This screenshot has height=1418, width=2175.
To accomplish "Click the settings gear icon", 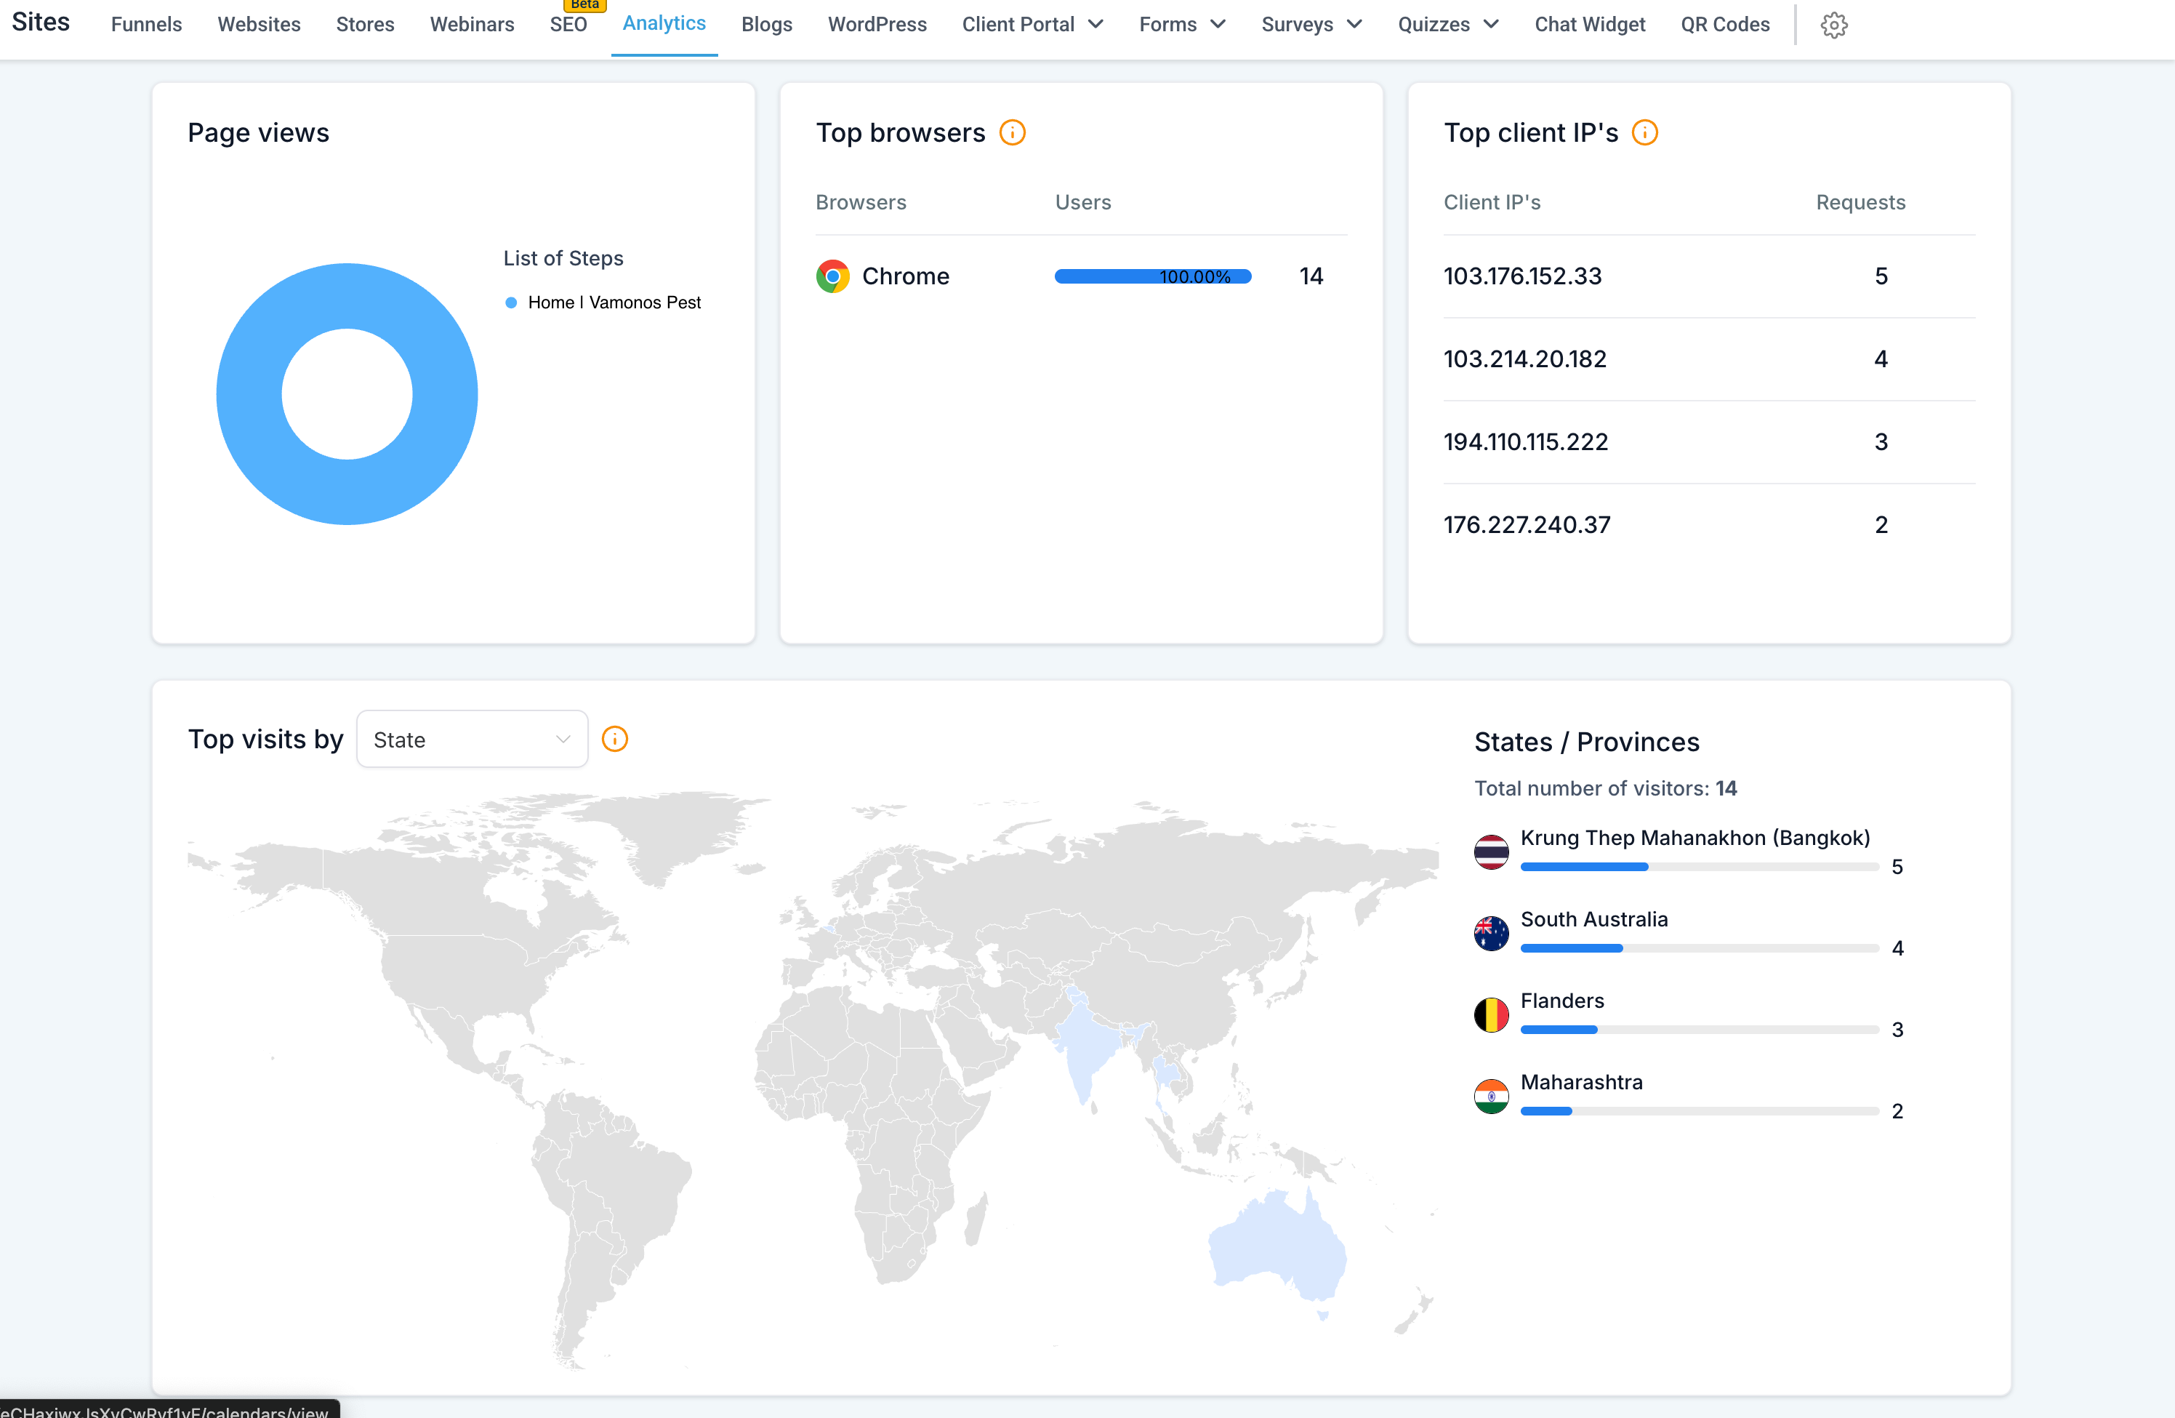I will point(1833,25).
